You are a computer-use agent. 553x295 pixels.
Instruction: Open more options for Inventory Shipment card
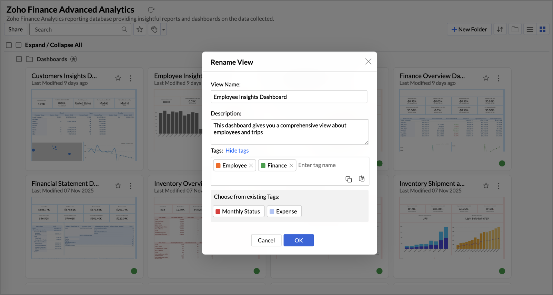pyautogui.click(x=498, y=186)
